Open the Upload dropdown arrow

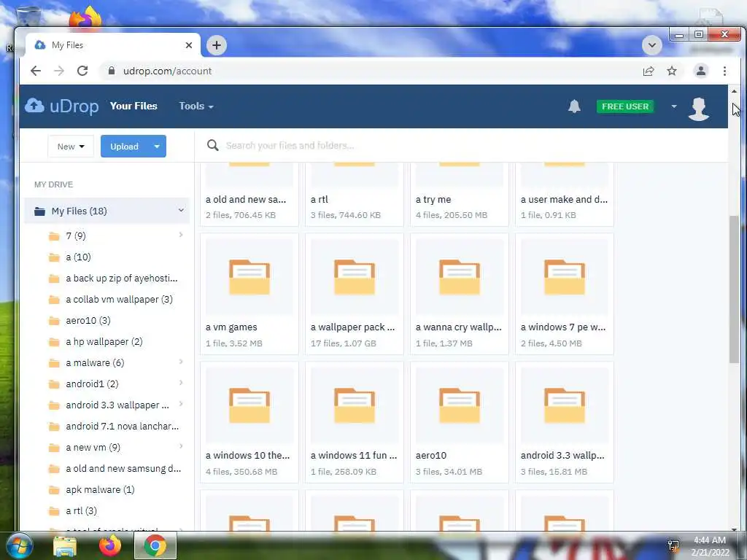(x=157, y=146)
